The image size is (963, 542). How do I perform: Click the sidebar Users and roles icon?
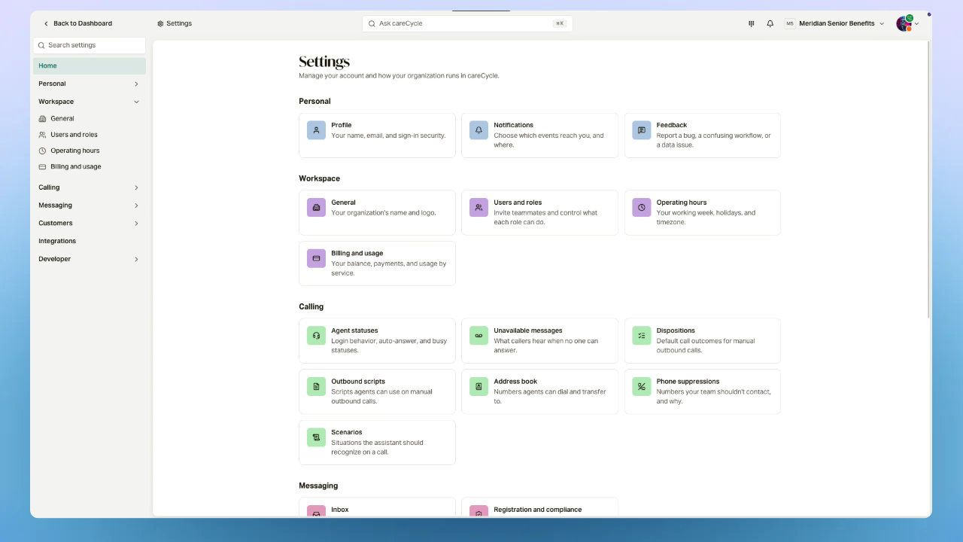pyautogui.click(x=42, y=135)
